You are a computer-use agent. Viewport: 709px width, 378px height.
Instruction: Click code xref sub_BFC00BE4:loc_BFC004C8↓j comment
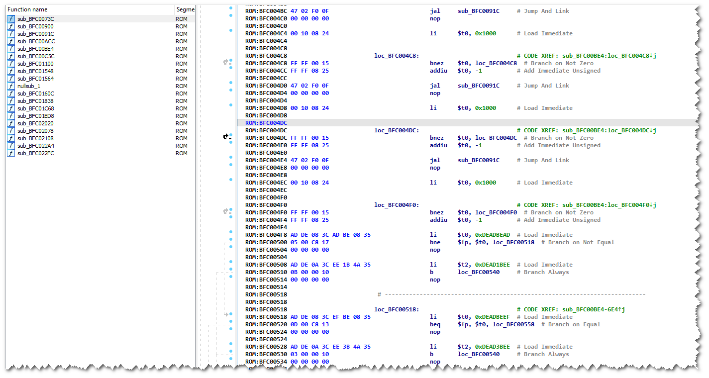(x=587, y=56)
